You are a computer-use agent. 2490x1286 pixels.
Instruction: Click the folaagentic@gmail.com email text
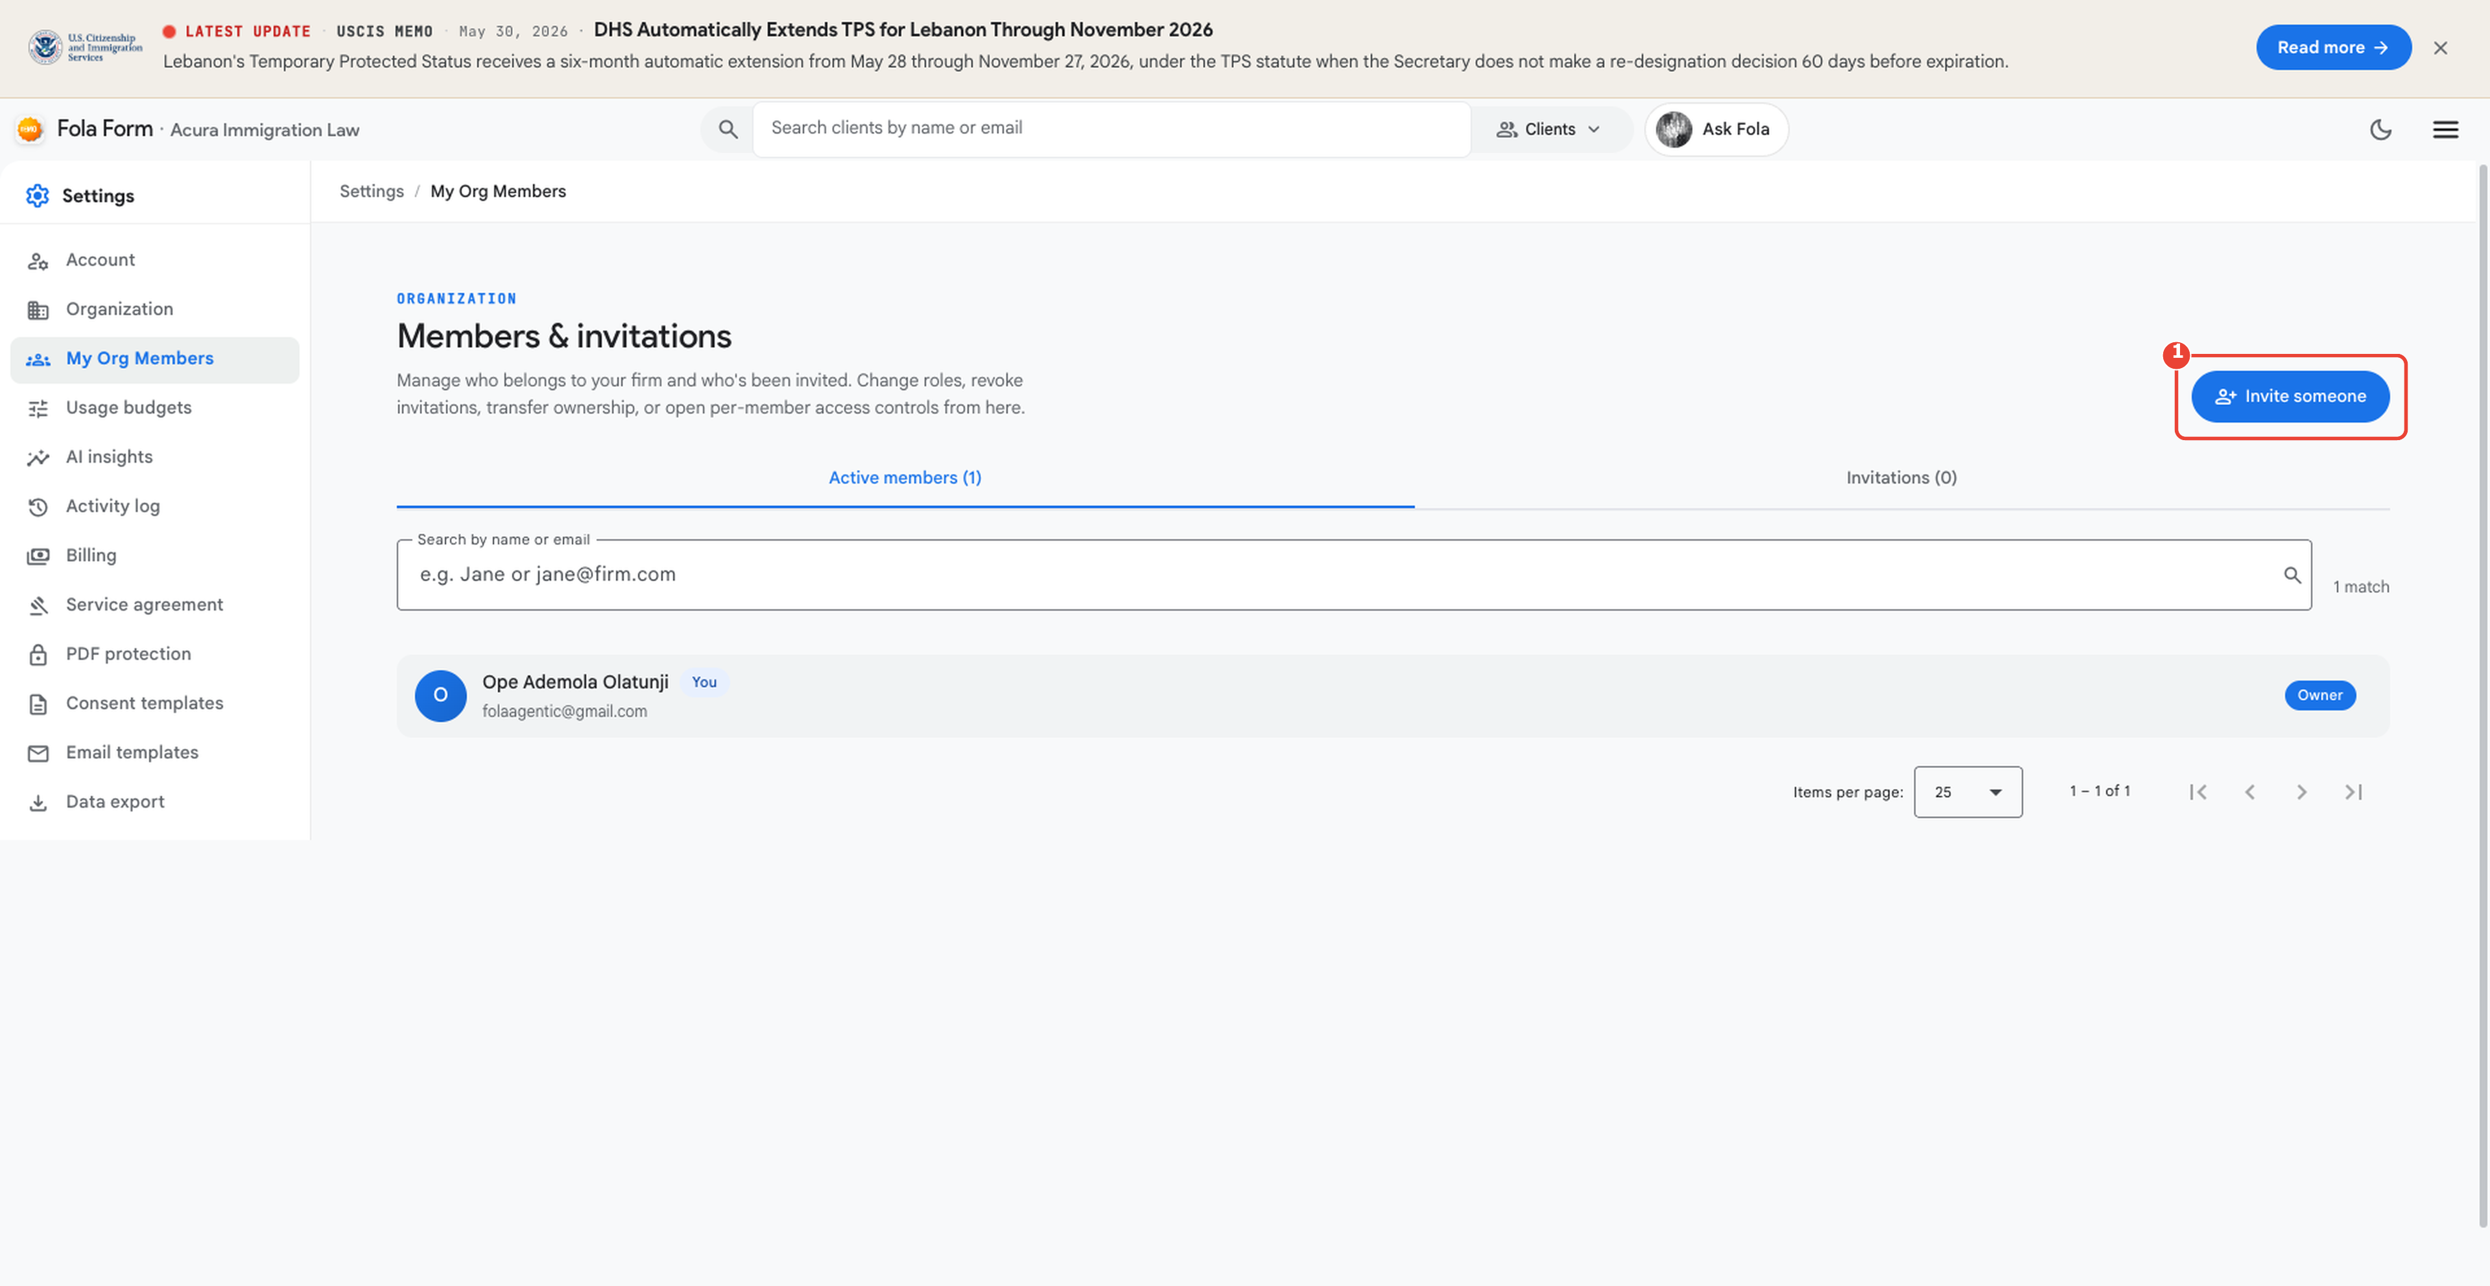coord(565,712)
